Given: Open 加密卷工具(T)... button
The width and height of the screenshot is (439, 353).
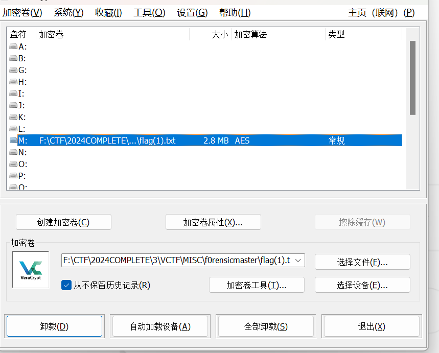Looking at the screenshot, I should click(257, 285).
